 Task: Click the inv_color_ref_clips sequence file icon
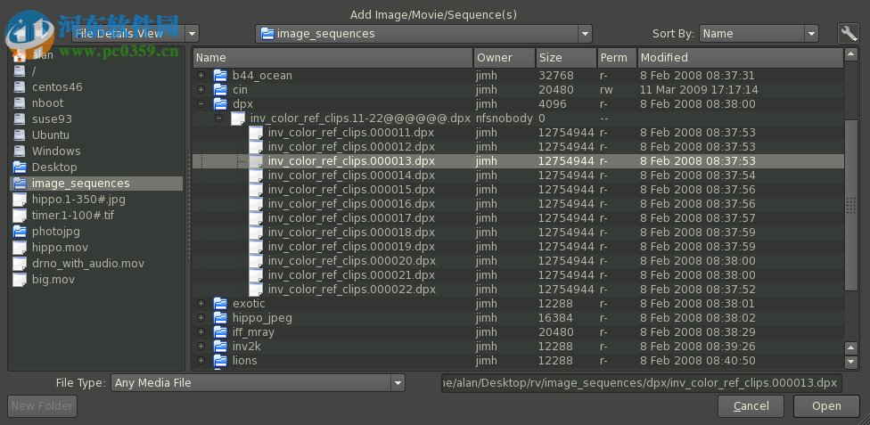[238, 119]
